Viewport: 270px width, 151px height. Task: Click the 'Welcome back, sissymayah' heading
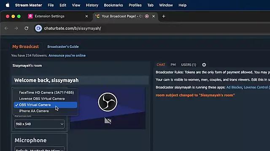pyautogui.click(x=46, y=80)
